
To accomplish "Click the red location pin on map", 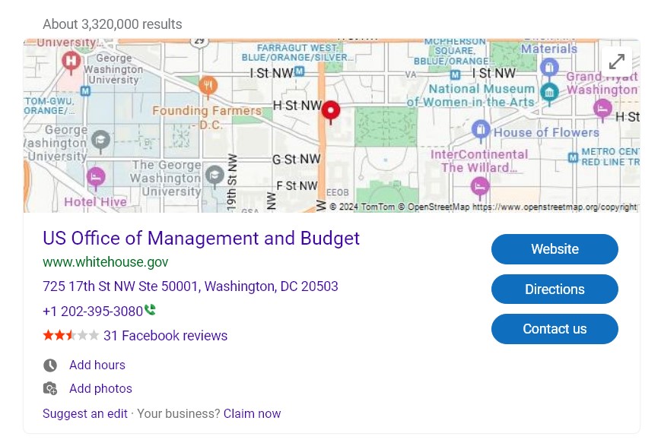I will pyautogui.click(x=331, y=112).
